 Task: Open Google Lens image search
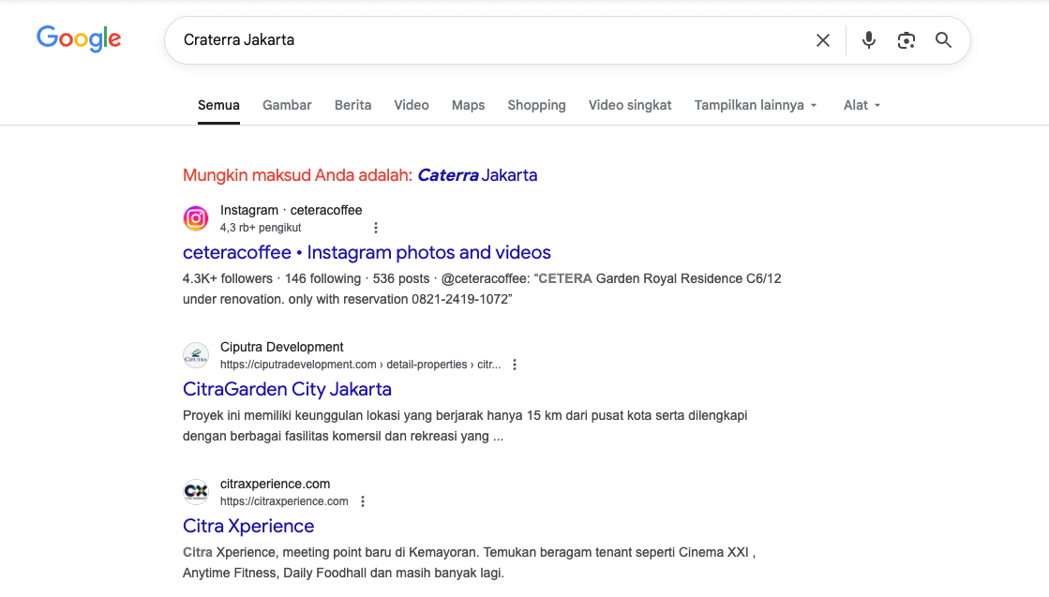906,40
